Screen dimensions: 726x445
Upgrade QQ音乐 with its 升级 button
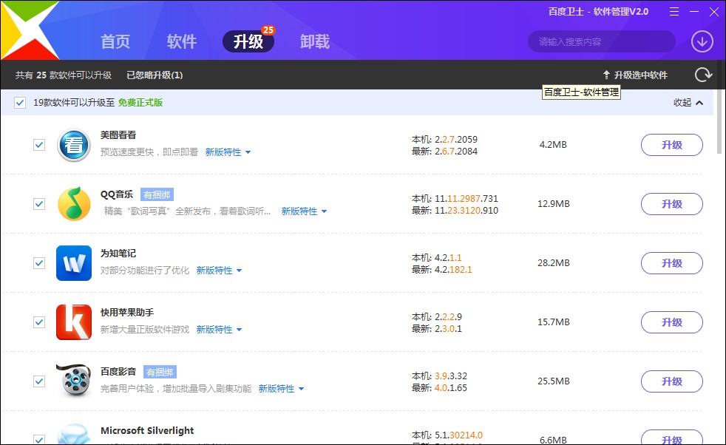point(672,204)
